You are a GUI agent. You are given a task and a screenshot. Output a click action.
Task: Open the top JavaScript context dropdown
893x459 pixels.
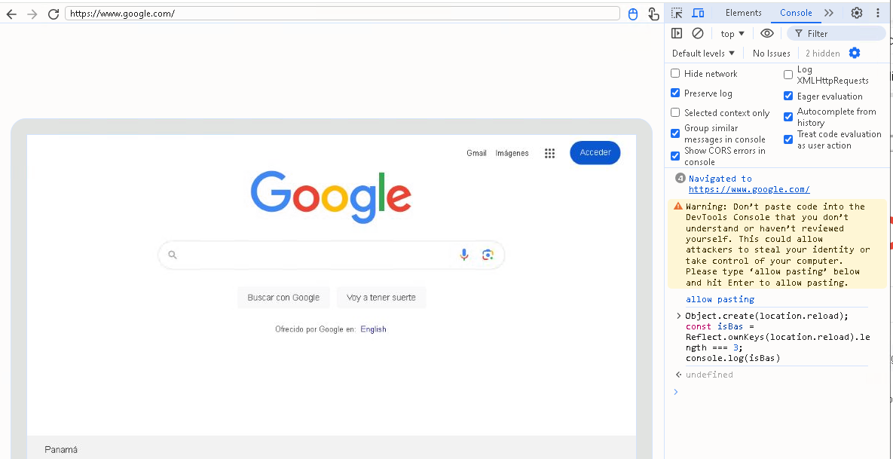tap(732, 33)
